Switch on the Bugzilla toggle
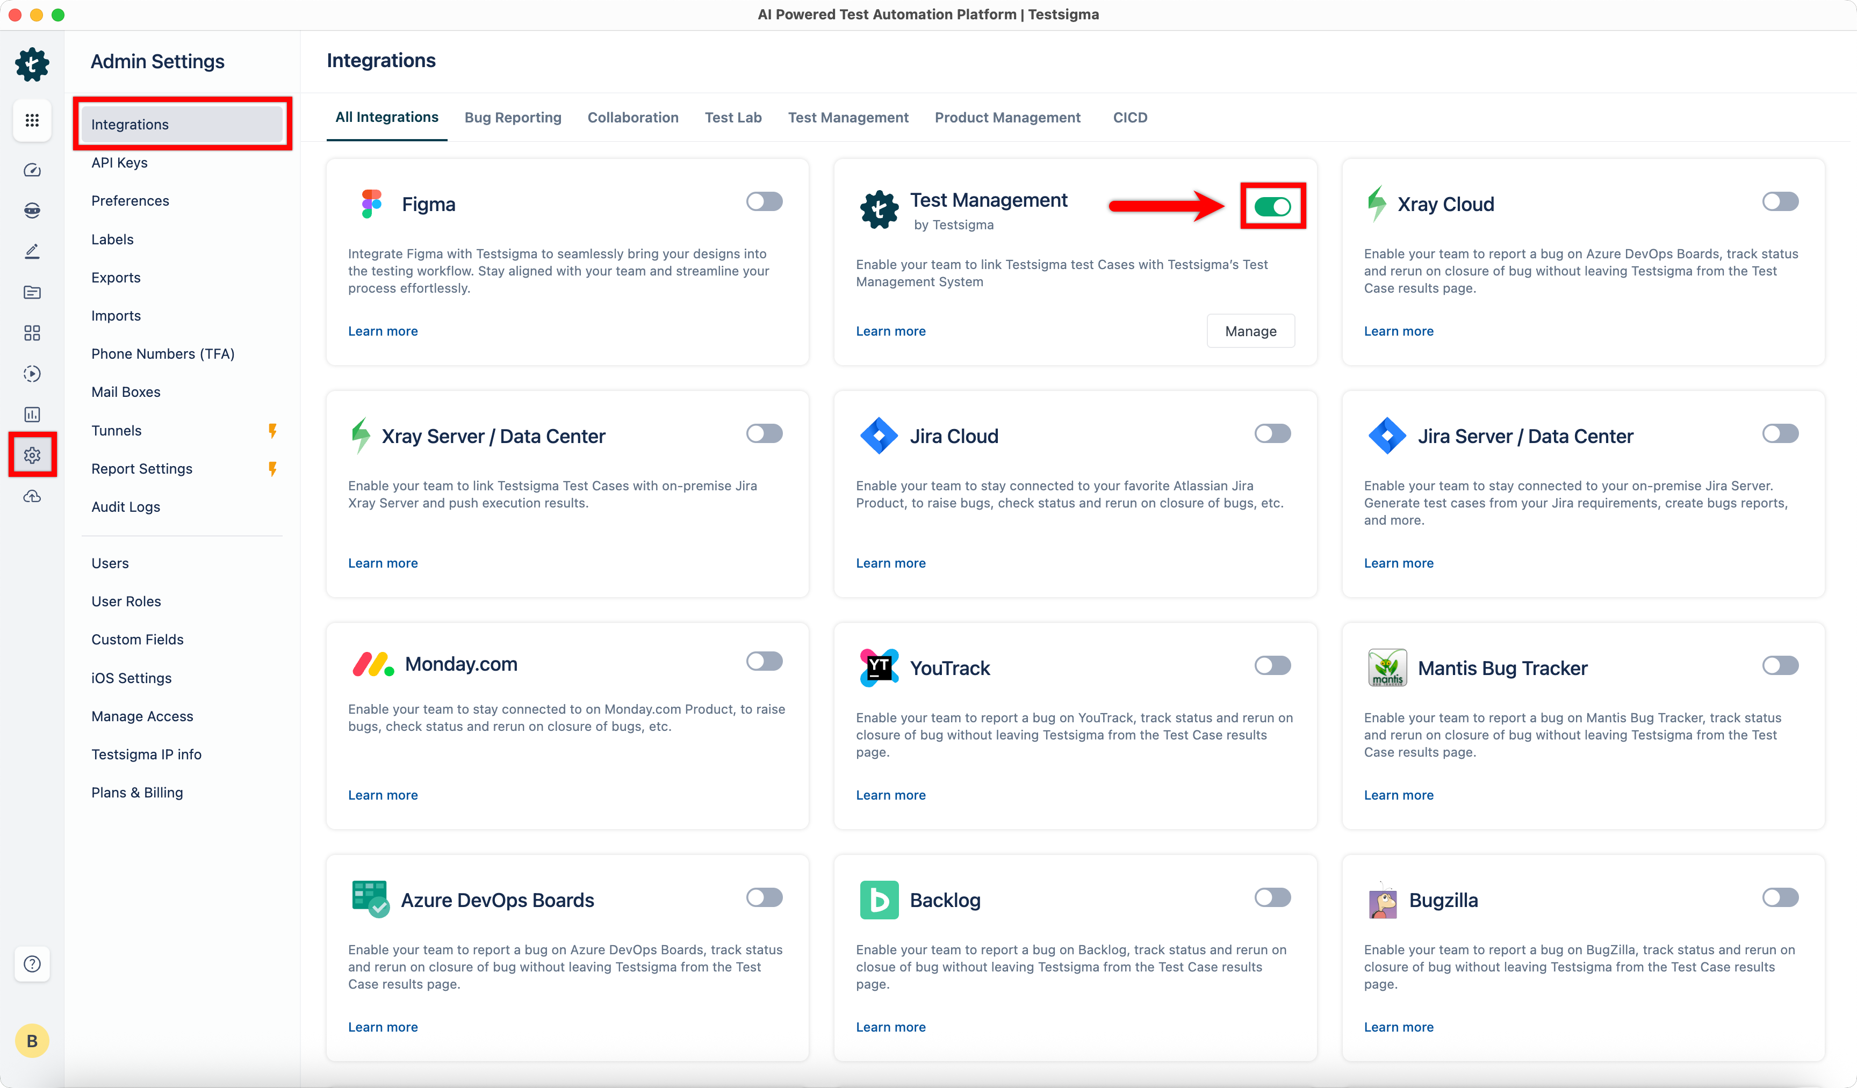Screen dimensions: 1857x1088 click(1780, 897)
